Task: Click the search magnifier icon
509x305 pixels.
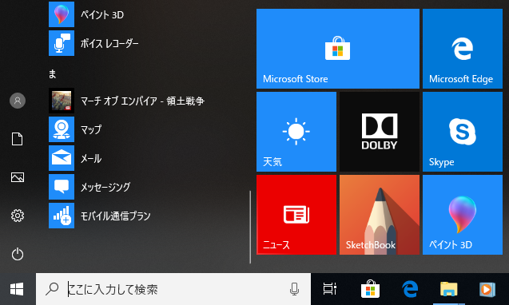Action: (x=52, y=289)
